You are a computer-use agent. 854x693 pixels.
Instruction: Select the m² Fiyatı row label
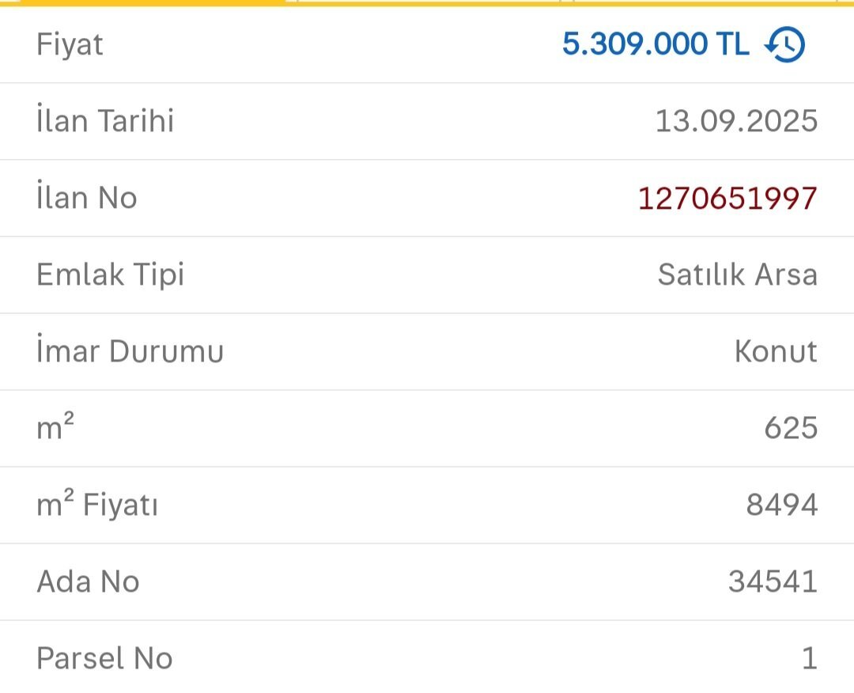pos(96,505)
